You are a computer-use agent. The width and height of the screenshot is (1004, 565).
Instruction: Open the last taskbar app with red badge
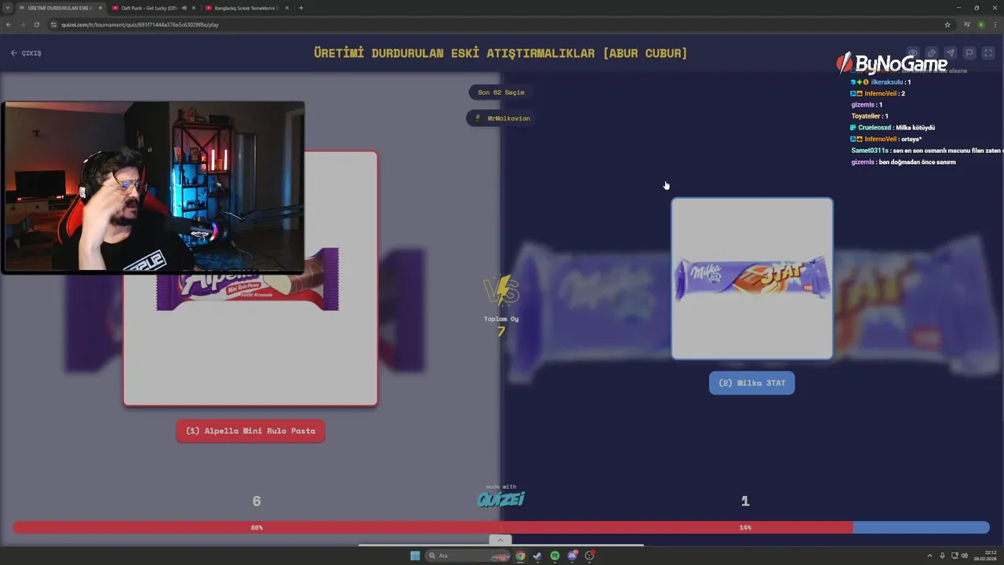coord(590,556)
